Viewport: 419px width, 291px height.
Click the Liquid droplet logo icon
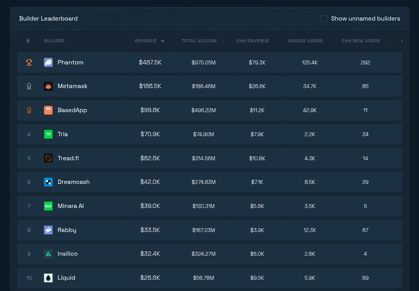click(48, 278)
